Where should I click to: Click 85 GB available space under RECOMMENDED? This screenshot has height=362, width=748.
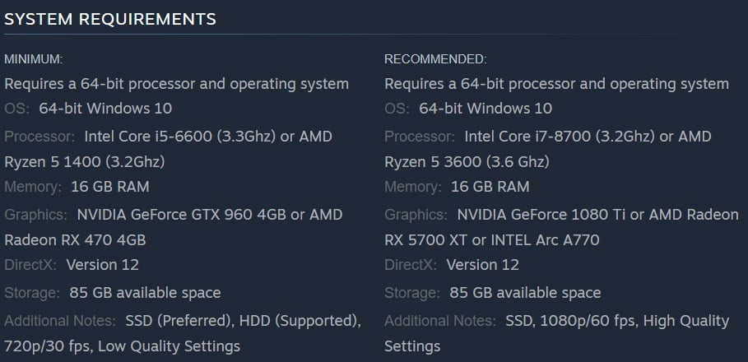tap(525, 293)
